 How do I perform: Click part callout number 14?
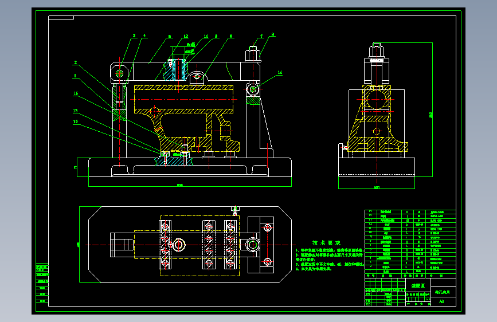(280, 72)
